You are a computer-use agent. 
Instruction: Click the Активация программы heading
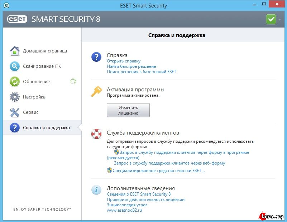point(135,90)
